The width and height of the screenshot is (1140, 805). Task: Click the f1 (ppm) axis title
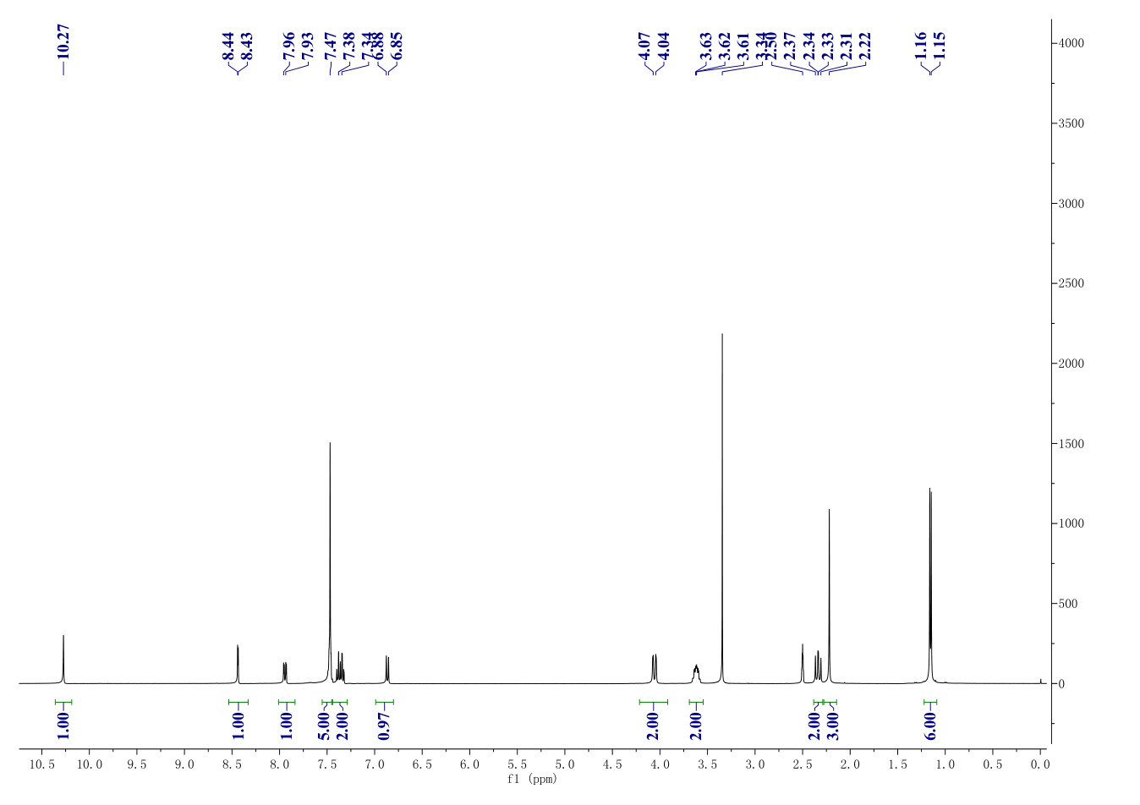pos(532,779)
